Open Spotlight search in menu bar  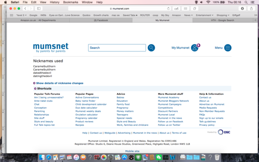[246, 2]
